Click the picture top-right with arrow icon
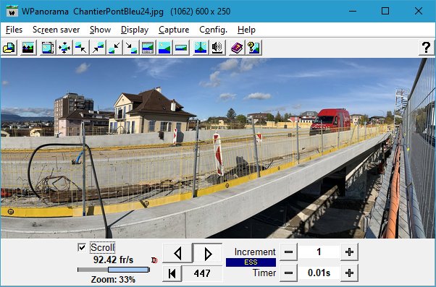The height and width of the screenshot is (287, 436). tap(98, 48)
